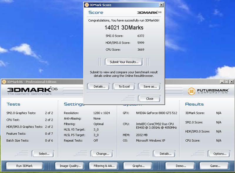
Task: Click the 3DMark06 logo in main window
Action: pyautogui.click(x=32, y=90)
